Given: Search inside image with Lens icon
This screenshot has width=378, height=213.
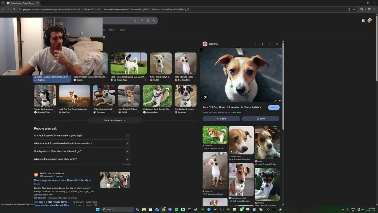Looking at the screenshot, I should pos(205,97).
